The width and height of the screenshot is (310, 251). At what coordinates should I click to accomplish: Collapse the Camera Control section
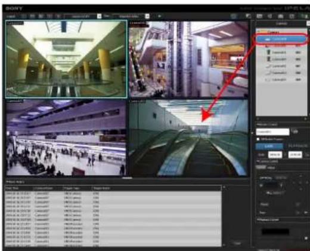(x=258, y=161)
